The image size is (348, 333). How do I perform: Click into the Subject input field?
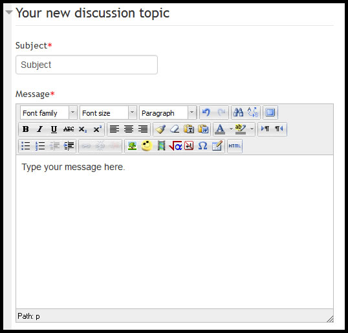pos(87,65)
